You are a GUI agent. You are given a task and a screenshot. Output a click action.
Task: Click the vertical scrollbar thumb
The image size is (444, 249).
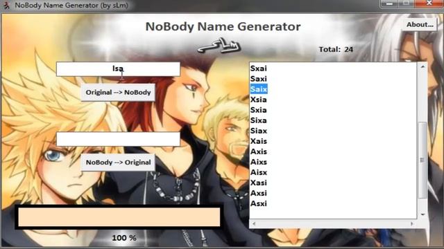[422, 160]
